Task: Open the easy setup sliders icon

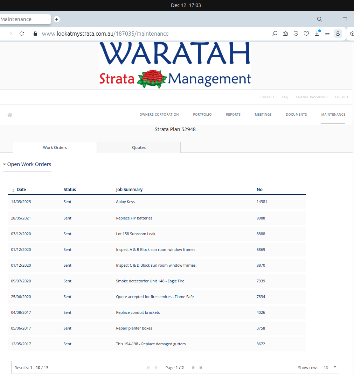Action: [327, 34]
